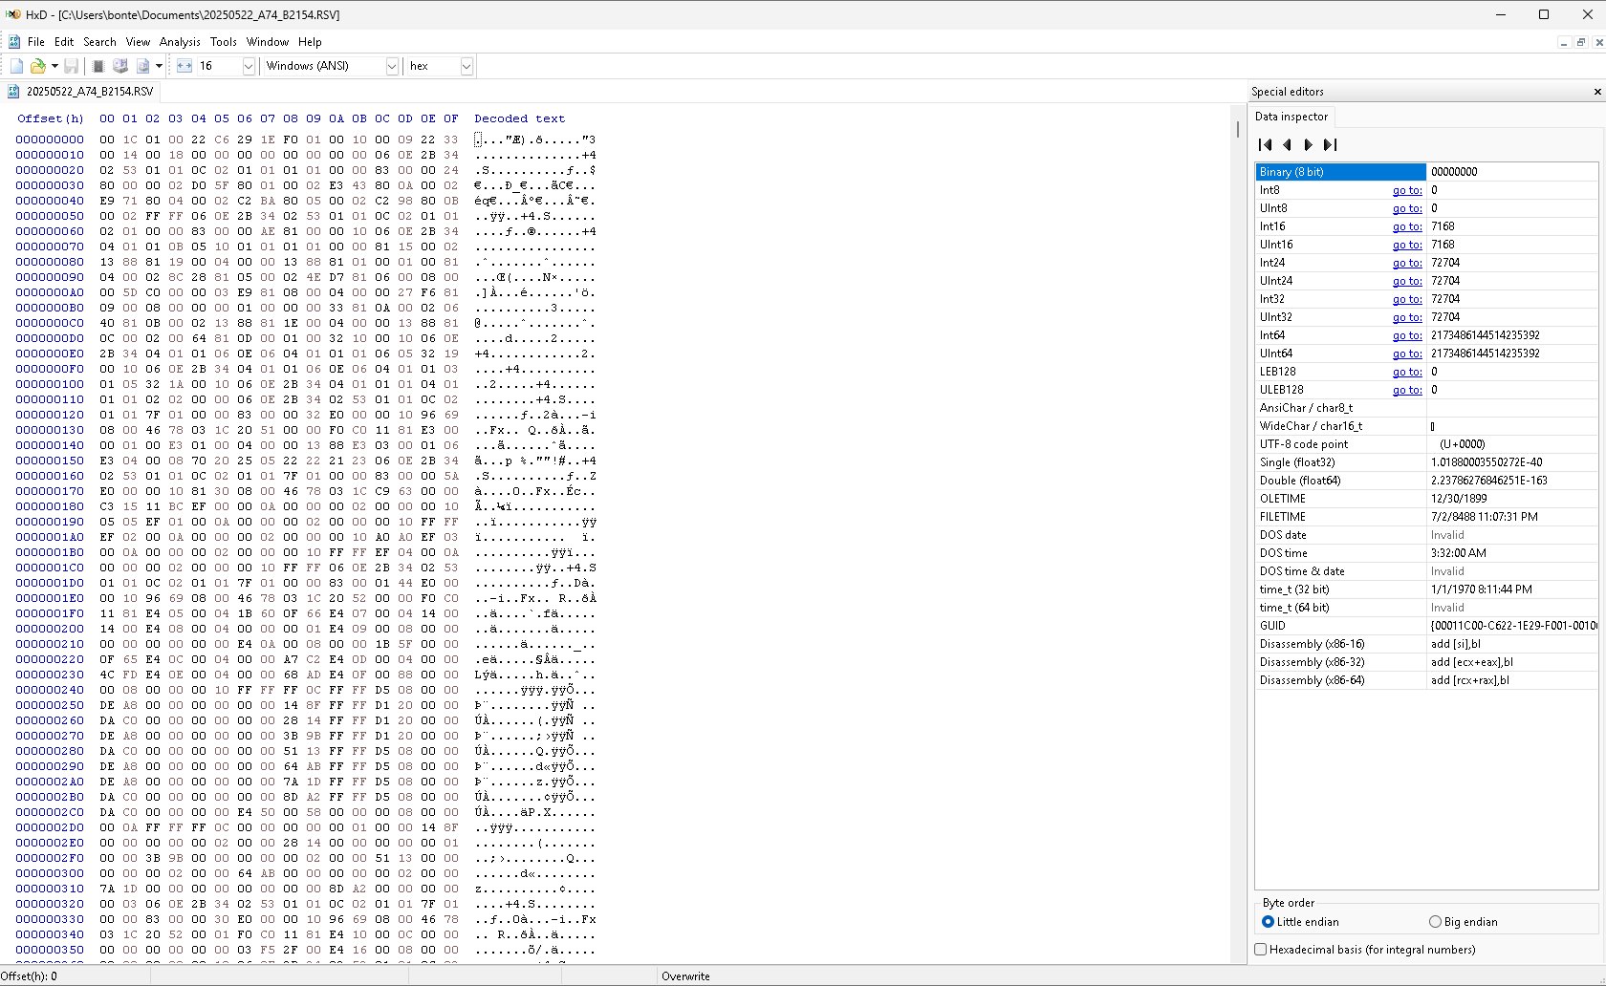Screen dimensions: 1606x986
Task: Expand the arrow beside Open disk image
Action: pos(159,66)
